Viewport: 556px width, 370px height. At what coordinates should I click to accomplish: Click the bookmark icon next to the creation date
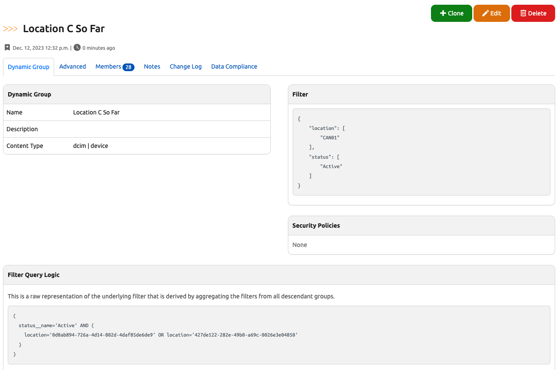coord(7,48)
